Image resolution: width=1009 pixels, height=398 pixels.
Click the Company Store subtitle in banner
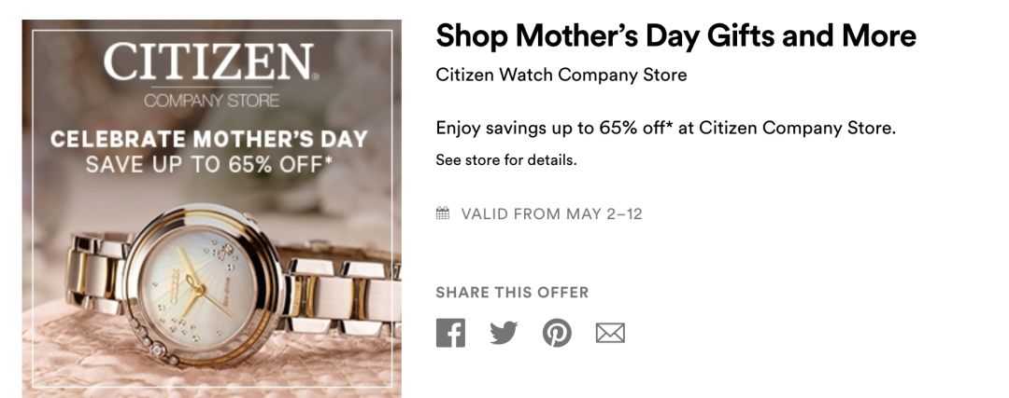[x=212, y=101]
